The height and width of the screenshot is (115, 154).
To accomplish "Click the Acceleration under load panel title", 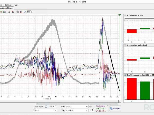I will 137,45.
